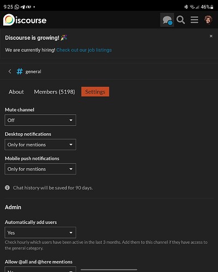Click the Discourse is growing! heading

point(36,38)
